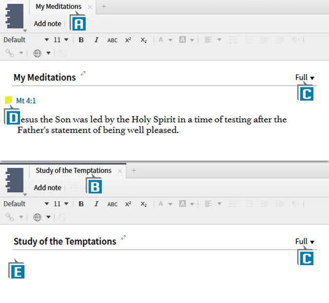Click the notebook icon of Study of the Temptations
Image resolution: width=329 pixels, height=303 pixels.
(14, 180)
